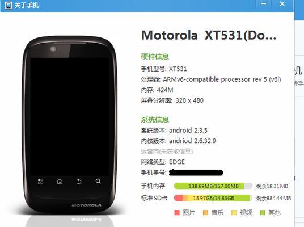Viewport: 304px width, 227px height.
Task: Click the red 图片 legend swatch
Action: 177,213
